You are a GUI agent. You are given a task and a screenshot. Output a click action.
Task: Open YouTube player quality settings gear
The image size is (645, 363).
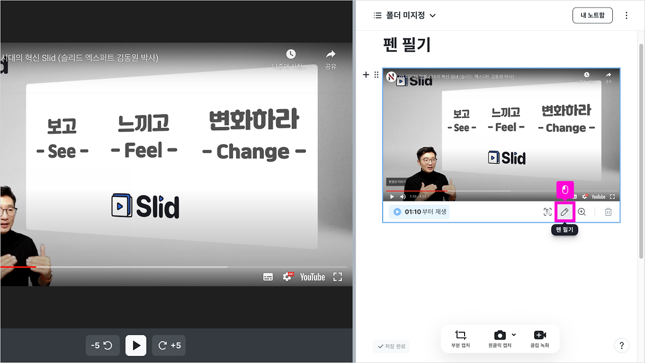click(288, 276)
